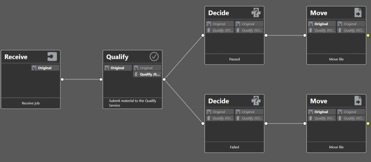Click the file arrow icon on lower Move node
Image resolution: width=371 pixels, height=162 pixels.
point(358,101)
